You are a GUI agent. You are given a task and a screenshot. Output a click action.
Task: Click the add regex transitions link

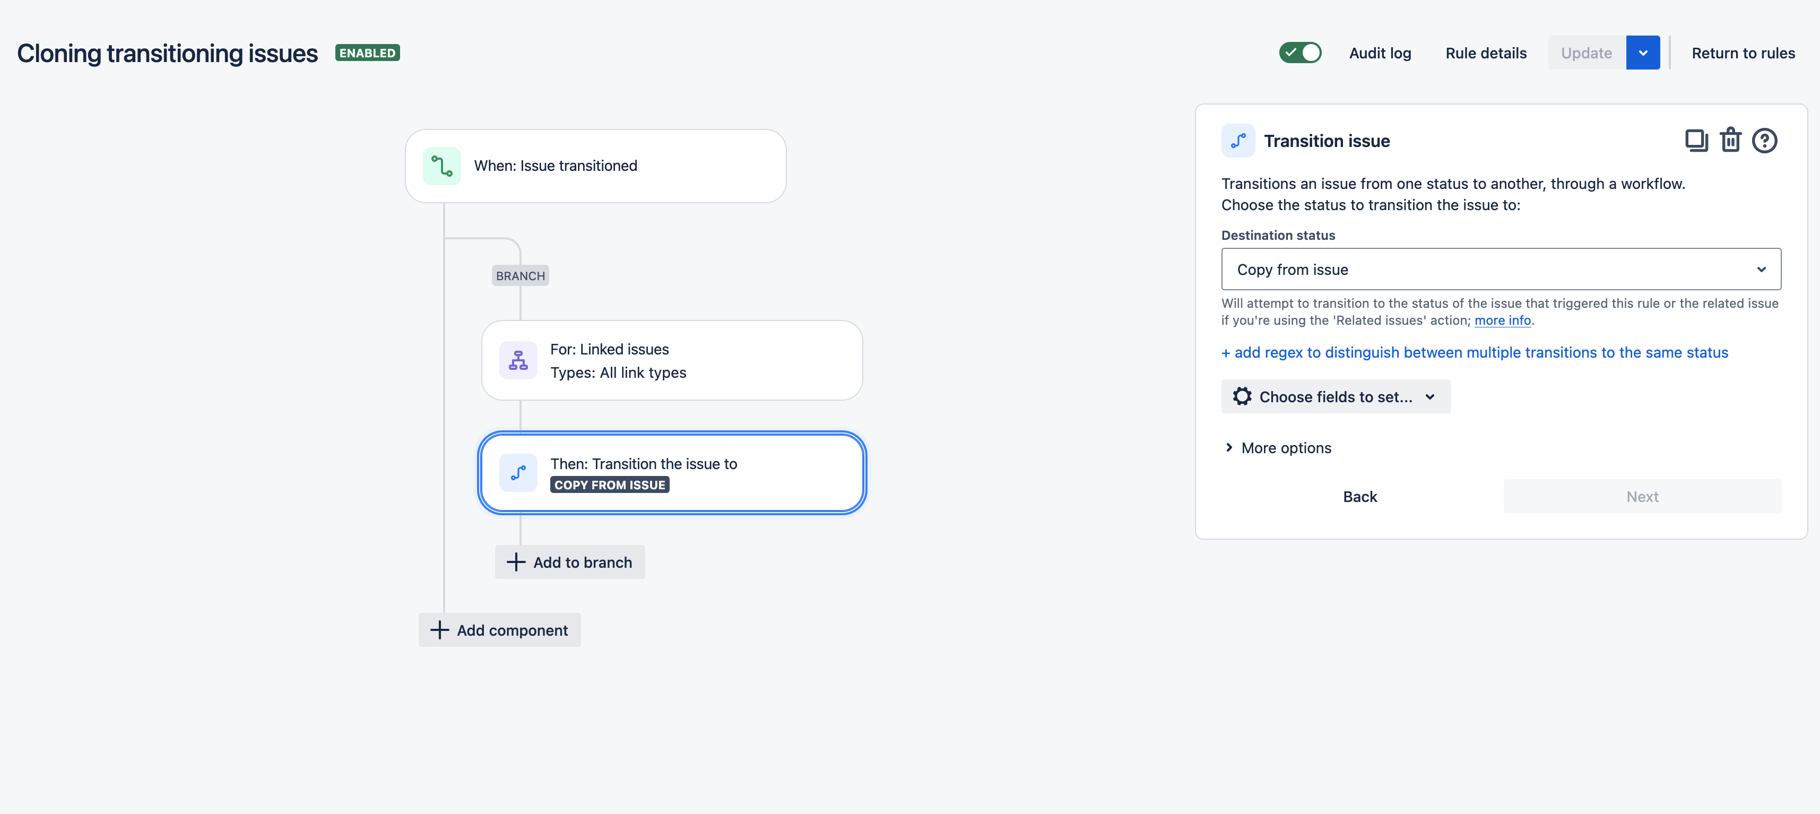(1474, 352)
